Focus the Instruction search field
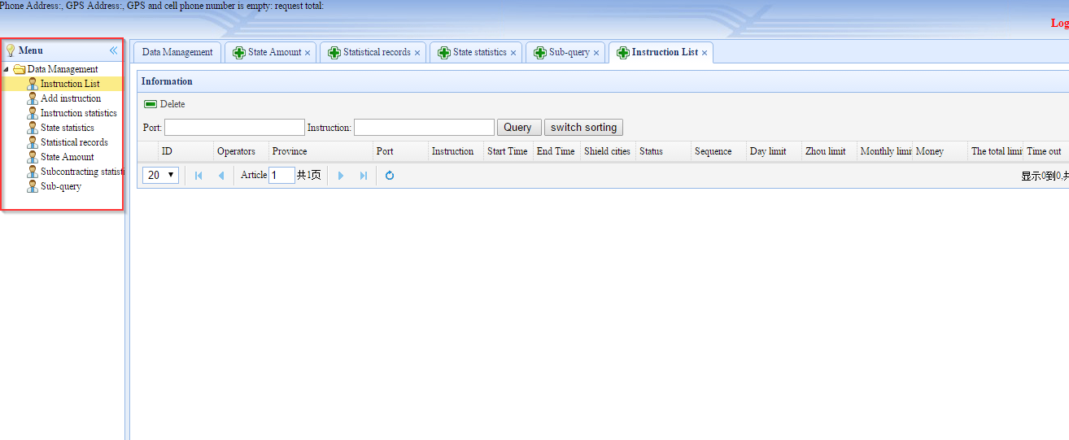The height and width of the screenshot is (440, 1069). tap(424, 128)
